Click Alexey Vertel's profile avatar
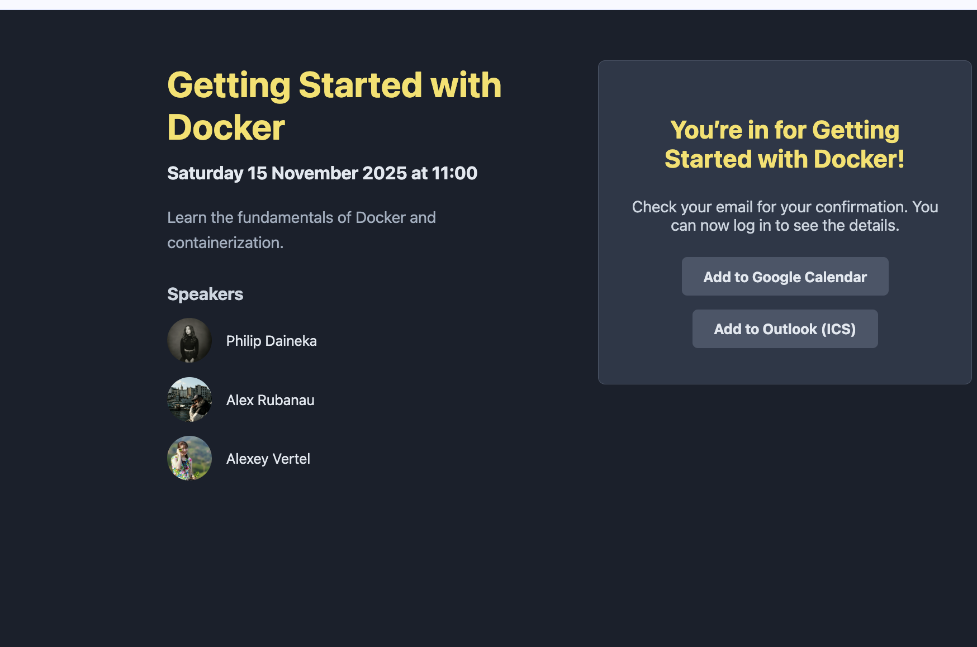The width and height of the screenshot is (977, 647). pyautogui.click(x=189, y=458)
